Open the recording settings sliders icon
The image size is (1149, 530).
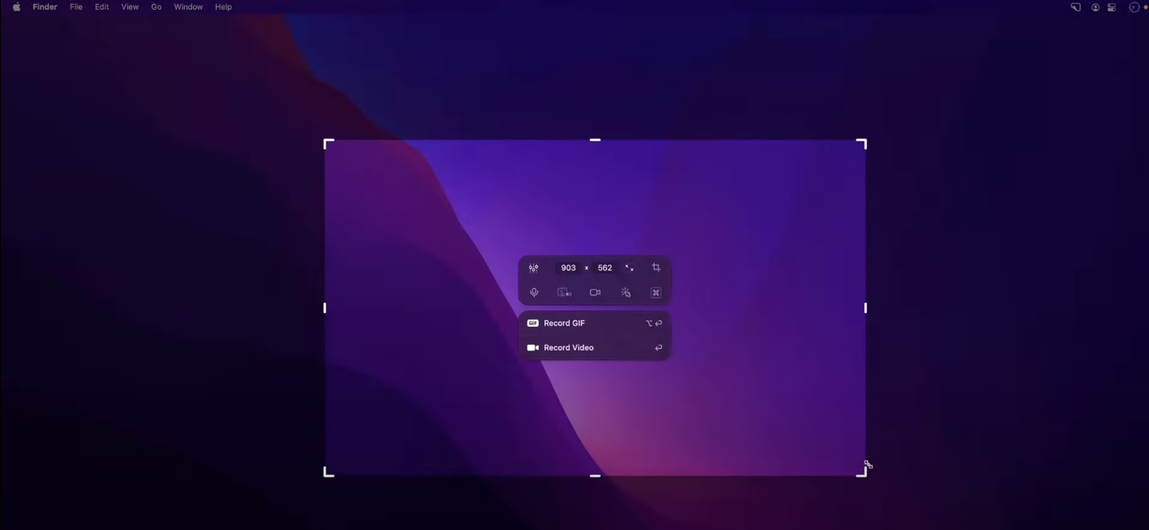[533, 268]
